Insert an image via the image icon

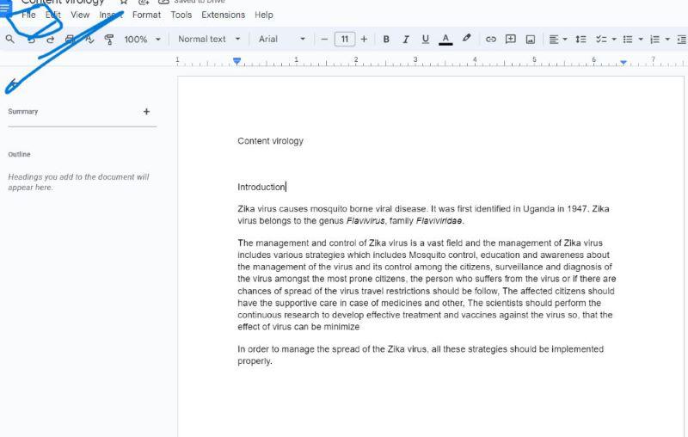pyautogui.click(x=531, y=40)
